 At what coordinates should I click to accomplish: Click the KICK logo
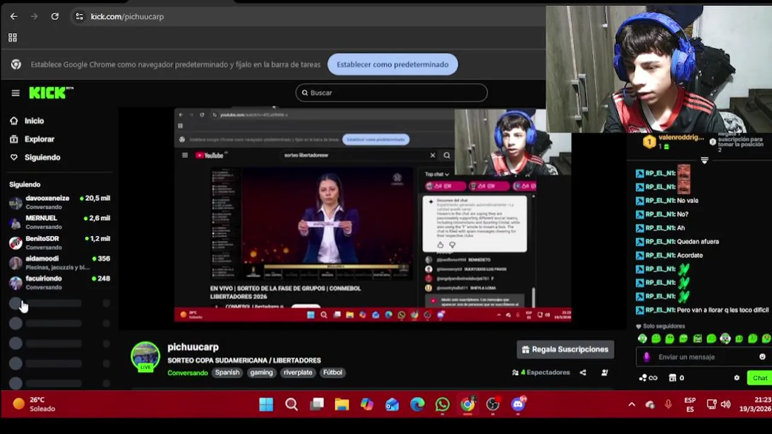click(x=51, y=93)
